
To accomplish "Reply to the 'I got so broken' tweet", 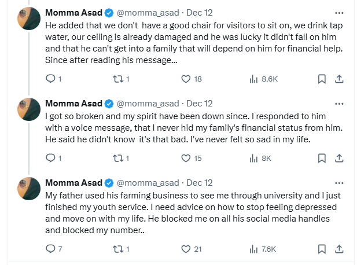I will (x=50, y=158).
